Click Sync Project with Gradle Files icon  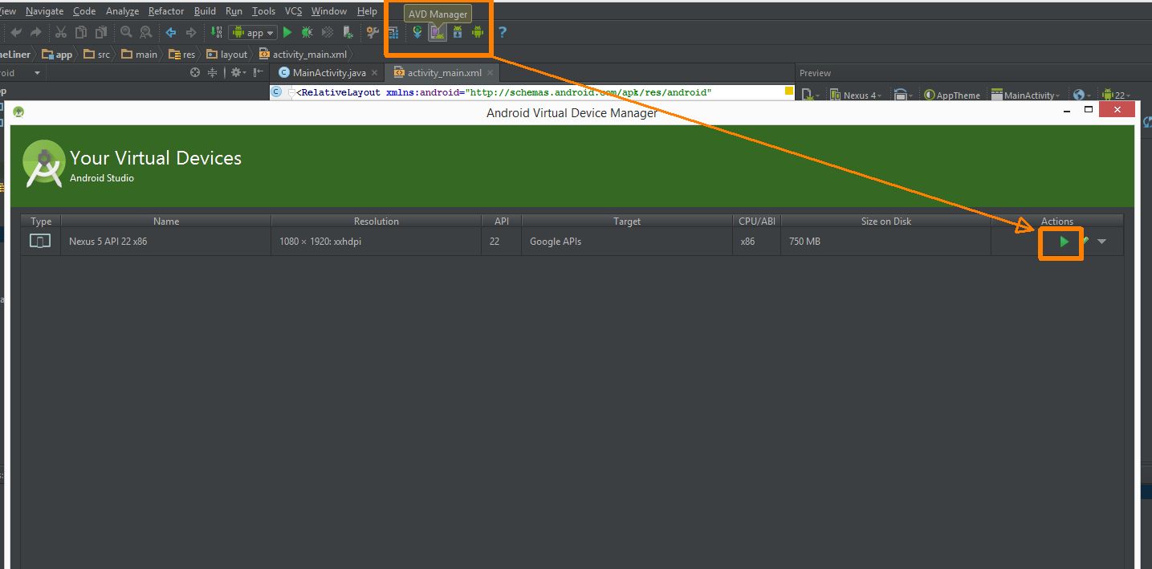tap(417, 32)
